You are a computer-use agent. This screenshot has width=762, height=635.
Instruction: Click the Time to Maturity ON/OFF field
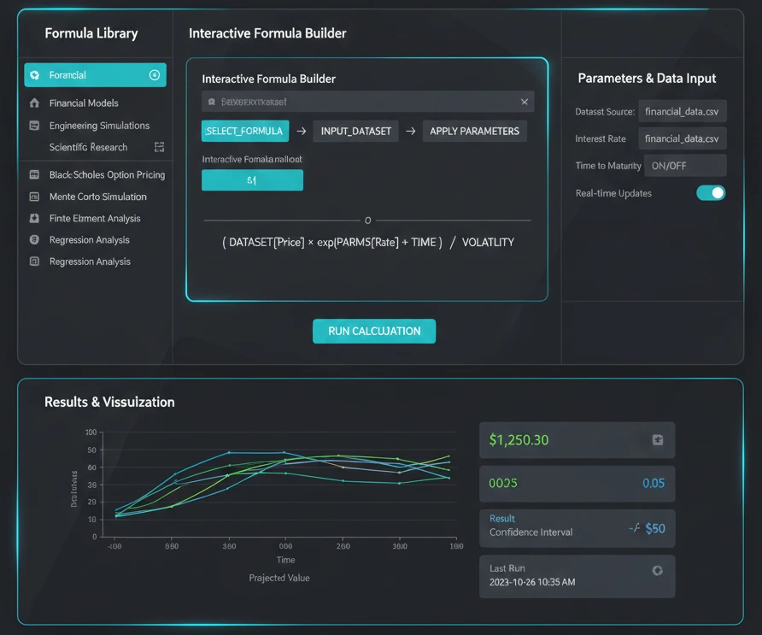tap(682, 166)
